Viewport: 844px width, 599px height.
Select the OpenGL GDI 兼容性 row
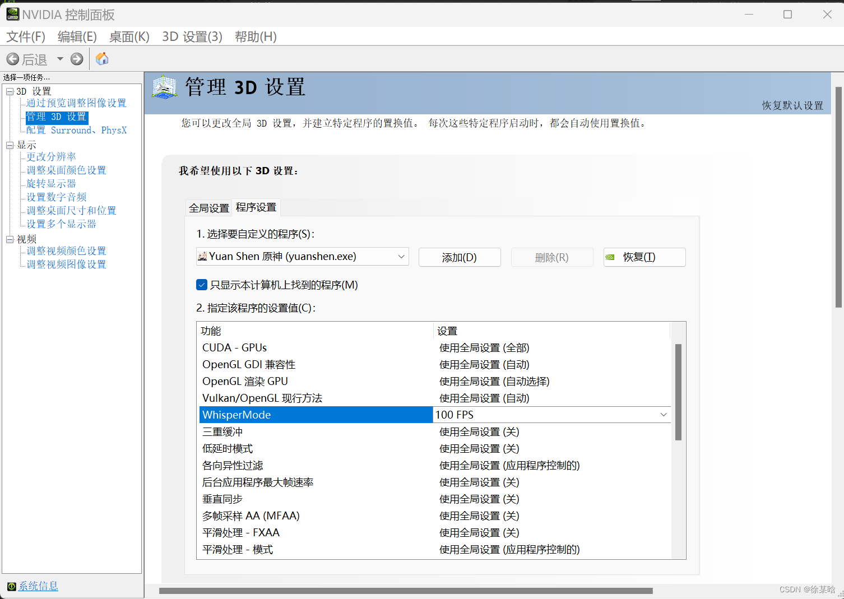(435, 365)
